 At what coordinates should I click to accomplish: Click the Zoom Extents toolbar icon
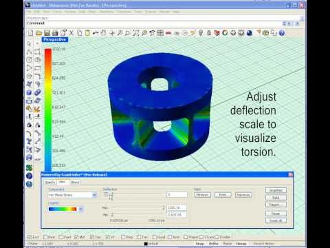pos(136,33)
